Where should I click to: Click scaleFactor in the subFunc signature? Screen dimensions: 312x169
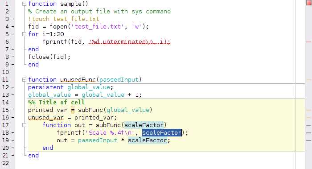[144, 125]
